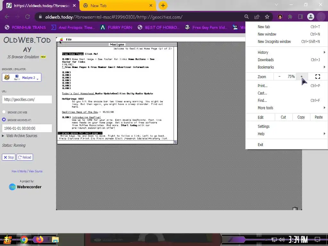Open the MacLynx 2 browser dropdown
The height and width of the screenshot is (246, 328).
pos(21,78)
